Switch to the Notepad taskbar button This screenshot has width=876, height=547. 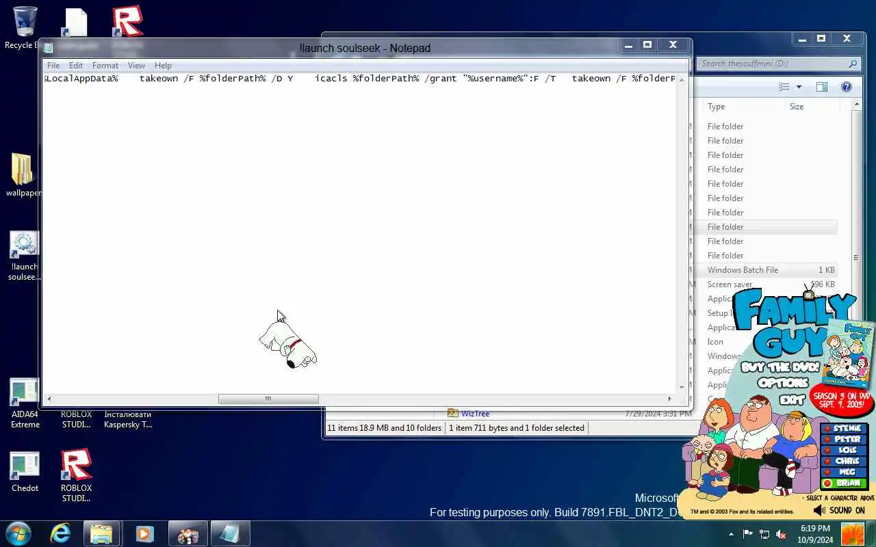(x=230, y=533)
